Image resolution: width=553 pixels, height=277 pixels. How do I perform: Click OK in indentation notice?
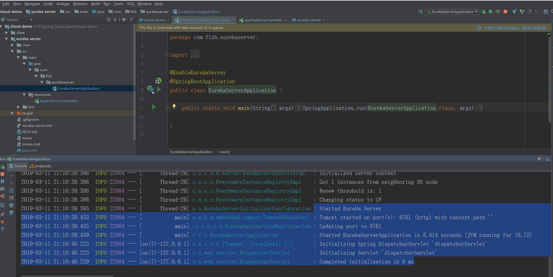[x=479, y=27]
